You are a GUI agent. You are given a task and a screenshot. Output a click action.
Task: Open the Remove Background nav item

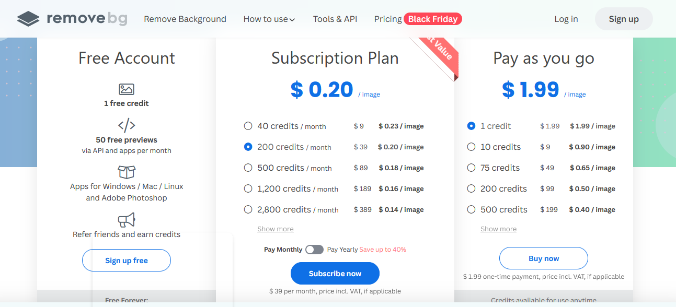pyautogui.click(x=185, y=19)
